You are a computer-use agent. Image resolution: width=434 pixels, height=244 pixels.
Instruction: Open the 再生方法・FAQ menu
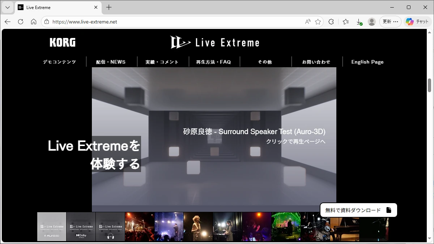(x=213, y=62)
